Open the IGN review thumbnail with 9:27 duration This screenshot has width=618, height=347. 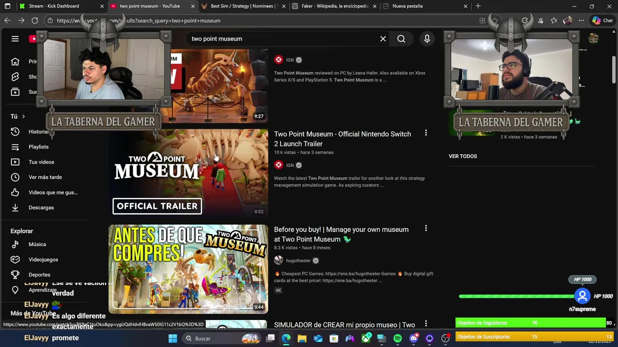point(220,86)
